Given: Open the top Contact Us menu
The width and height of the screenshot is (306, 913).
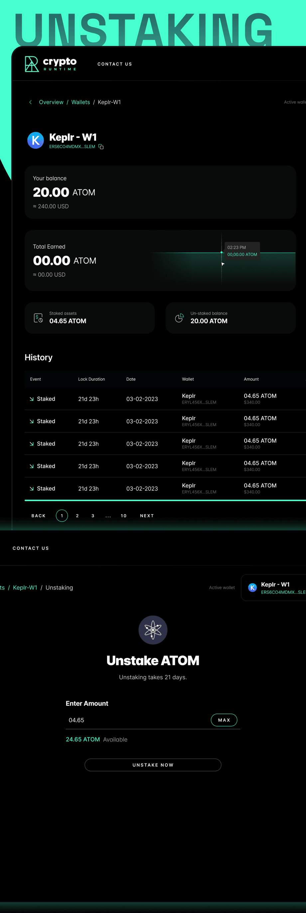Looking at the screenshot, I should 115,64.
